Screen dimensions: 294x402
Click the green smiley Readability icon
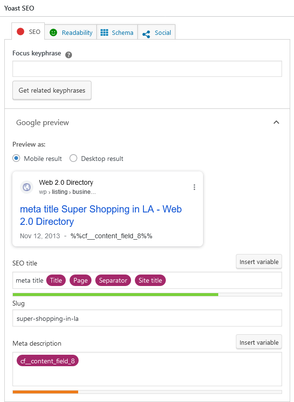[x=53, y=32]
